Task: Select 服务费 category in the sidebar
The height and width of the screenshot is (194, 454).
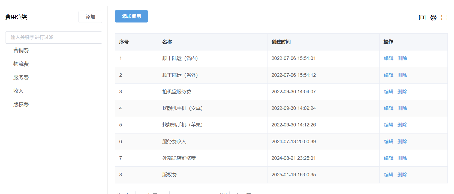Action: point(21,77)
